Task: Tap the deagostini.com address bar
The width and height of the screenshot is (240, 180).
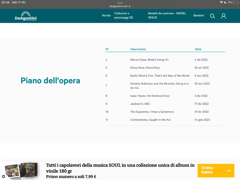Action: (x=120, y=6)
